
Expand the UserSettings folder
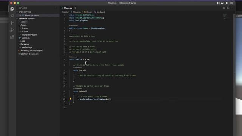(x=26, y=48)
